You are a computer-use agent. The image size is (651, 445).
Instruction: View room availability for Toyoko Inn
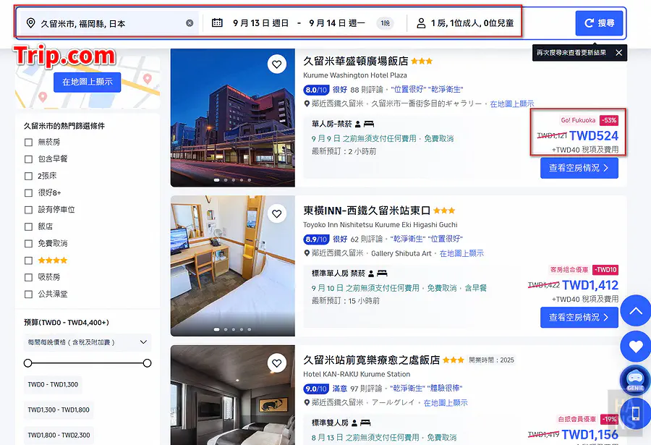579,318
